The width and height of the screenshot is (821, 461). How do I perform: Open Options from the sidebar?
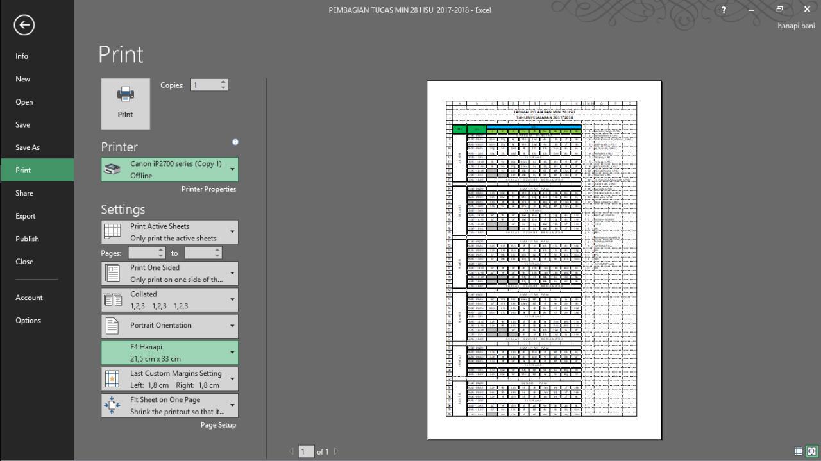click(x=28, y=320)
